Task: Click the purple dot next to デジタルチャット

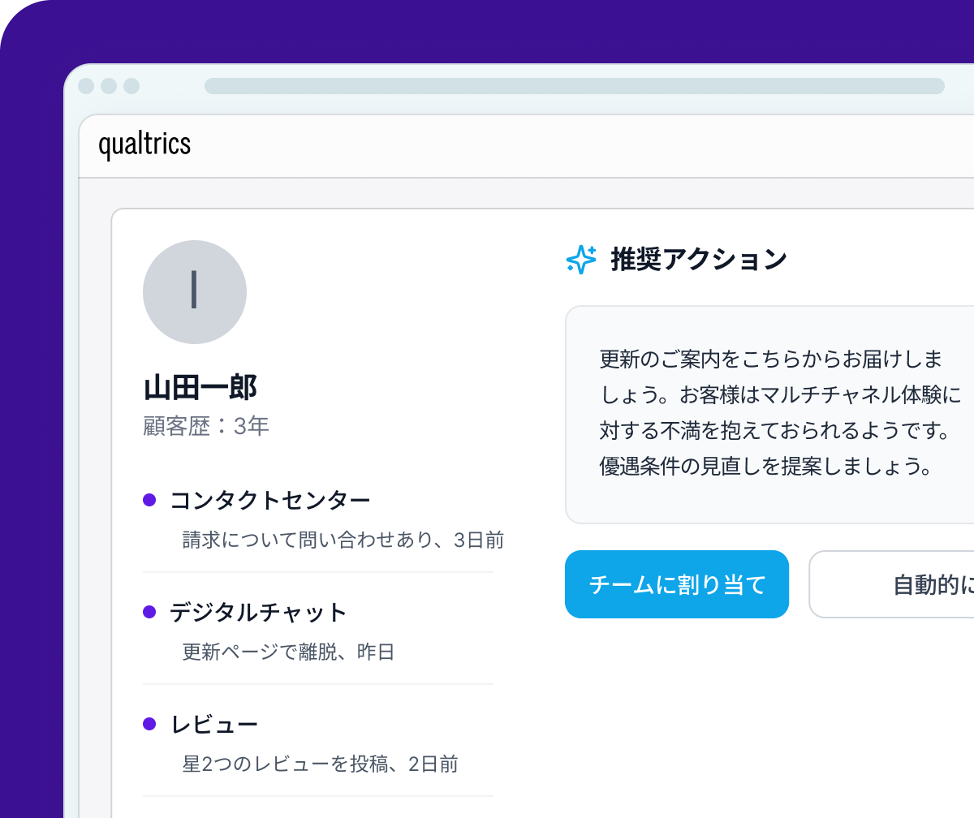Action: [149, 612]
